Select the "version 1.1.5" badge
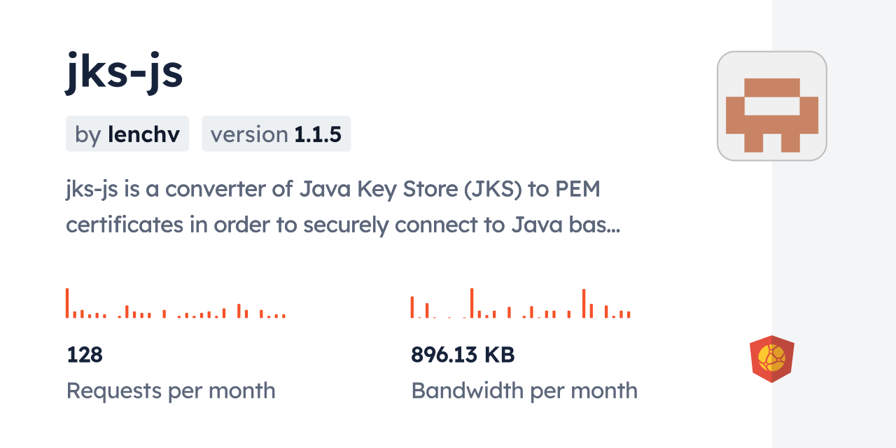This screenshot has height=448, width=896. (276, 134)
